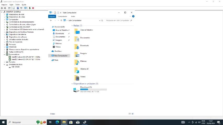Launch Microsoft Edge from taskbar
Image resolution: width=223 pixels, height=125 pixels.
click(x=57, y=122)
